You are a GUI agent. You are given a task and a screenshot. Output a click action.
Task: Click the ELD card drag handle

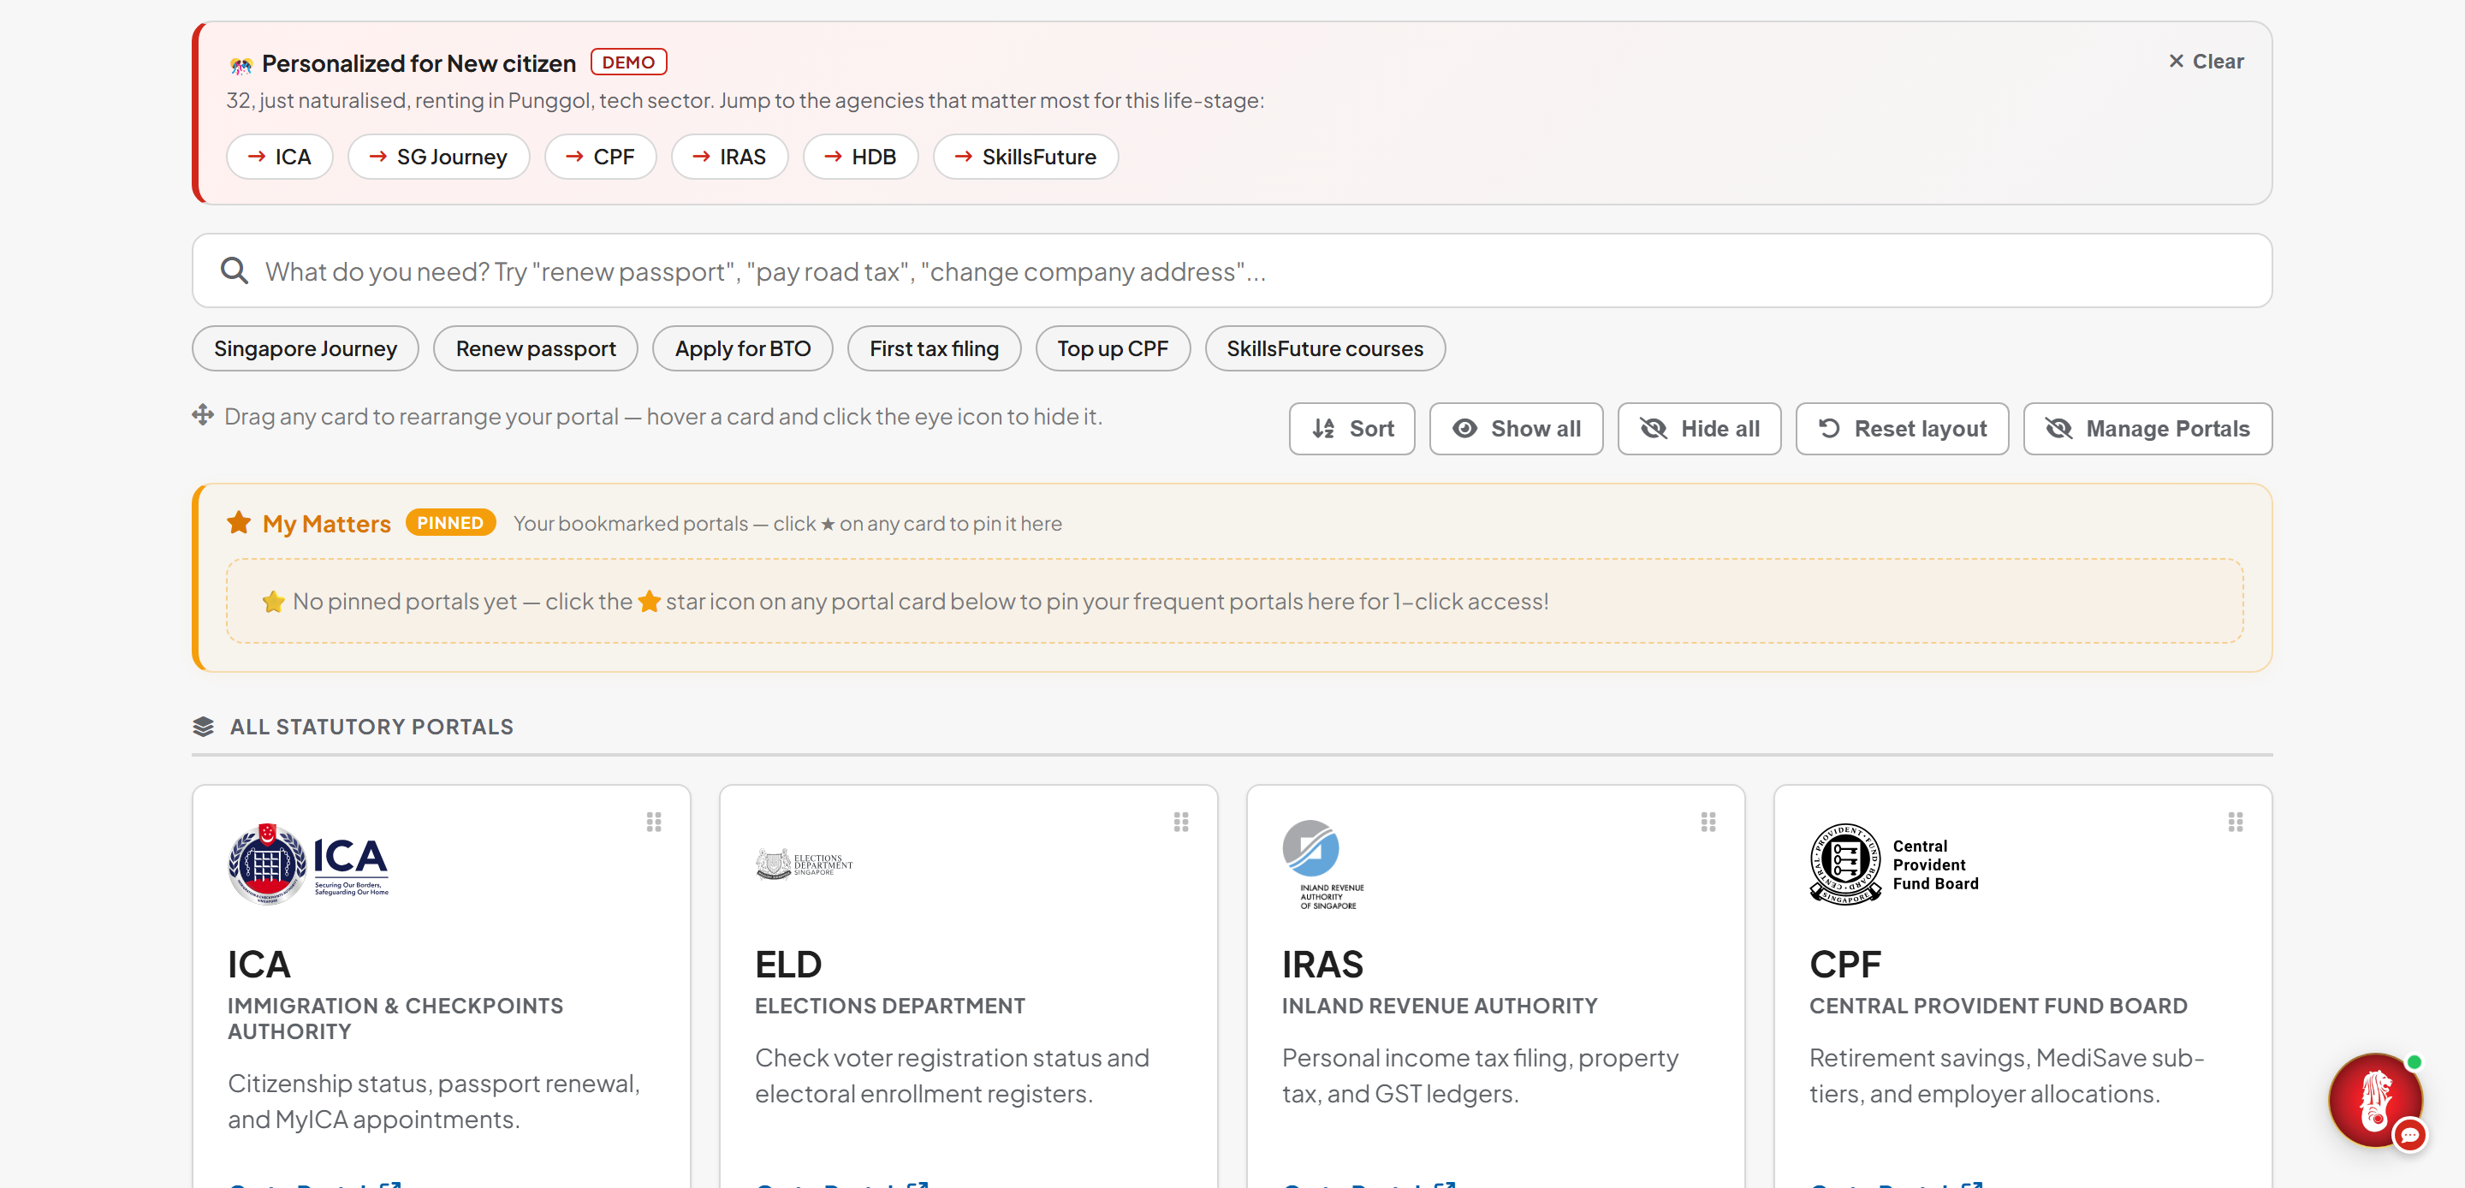[x=1181, y=823]
